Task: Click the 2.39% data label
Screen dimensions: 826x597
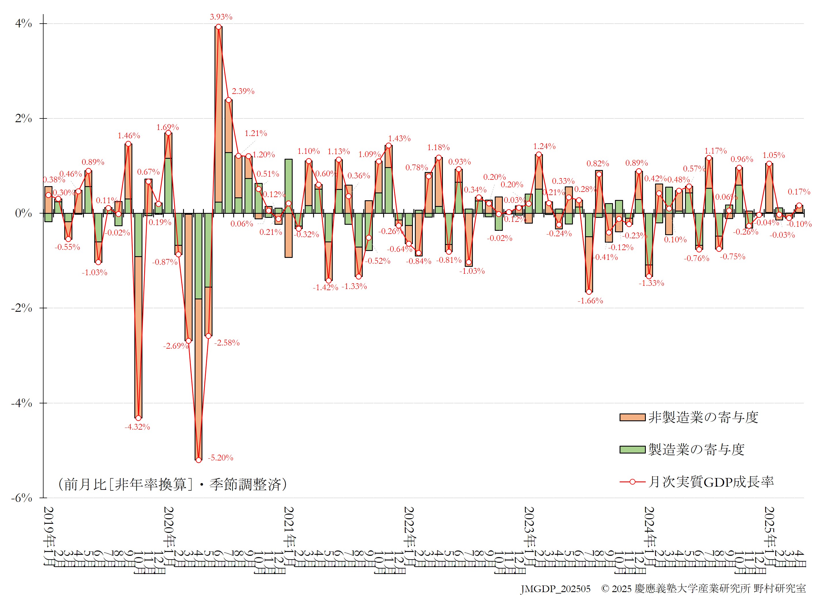Action: pyautogui.click(x=243, y=91)
